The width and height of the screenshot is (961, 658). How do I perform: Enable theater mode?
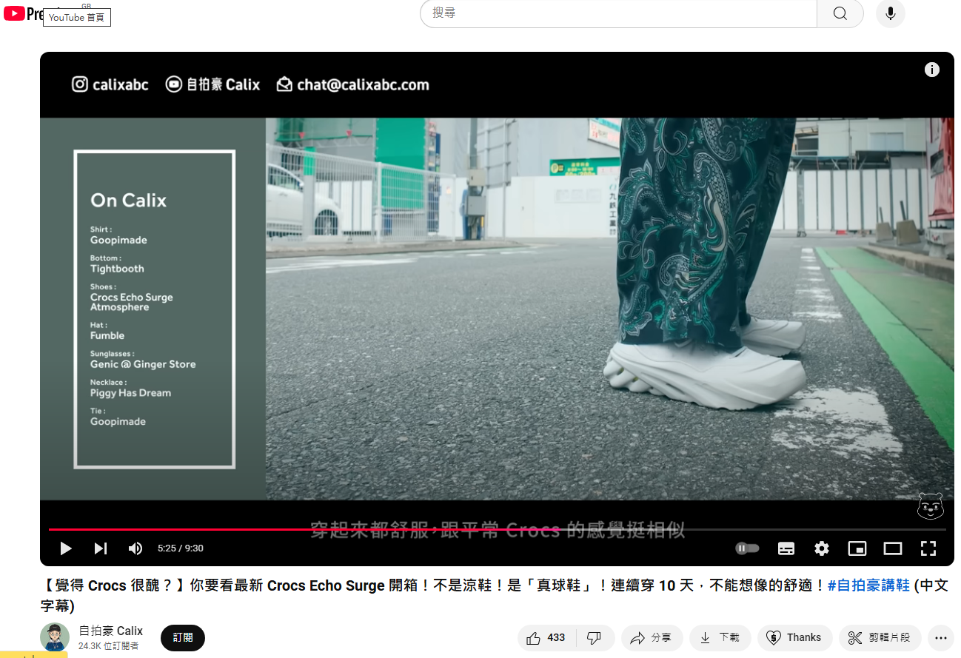pos(893,548)
